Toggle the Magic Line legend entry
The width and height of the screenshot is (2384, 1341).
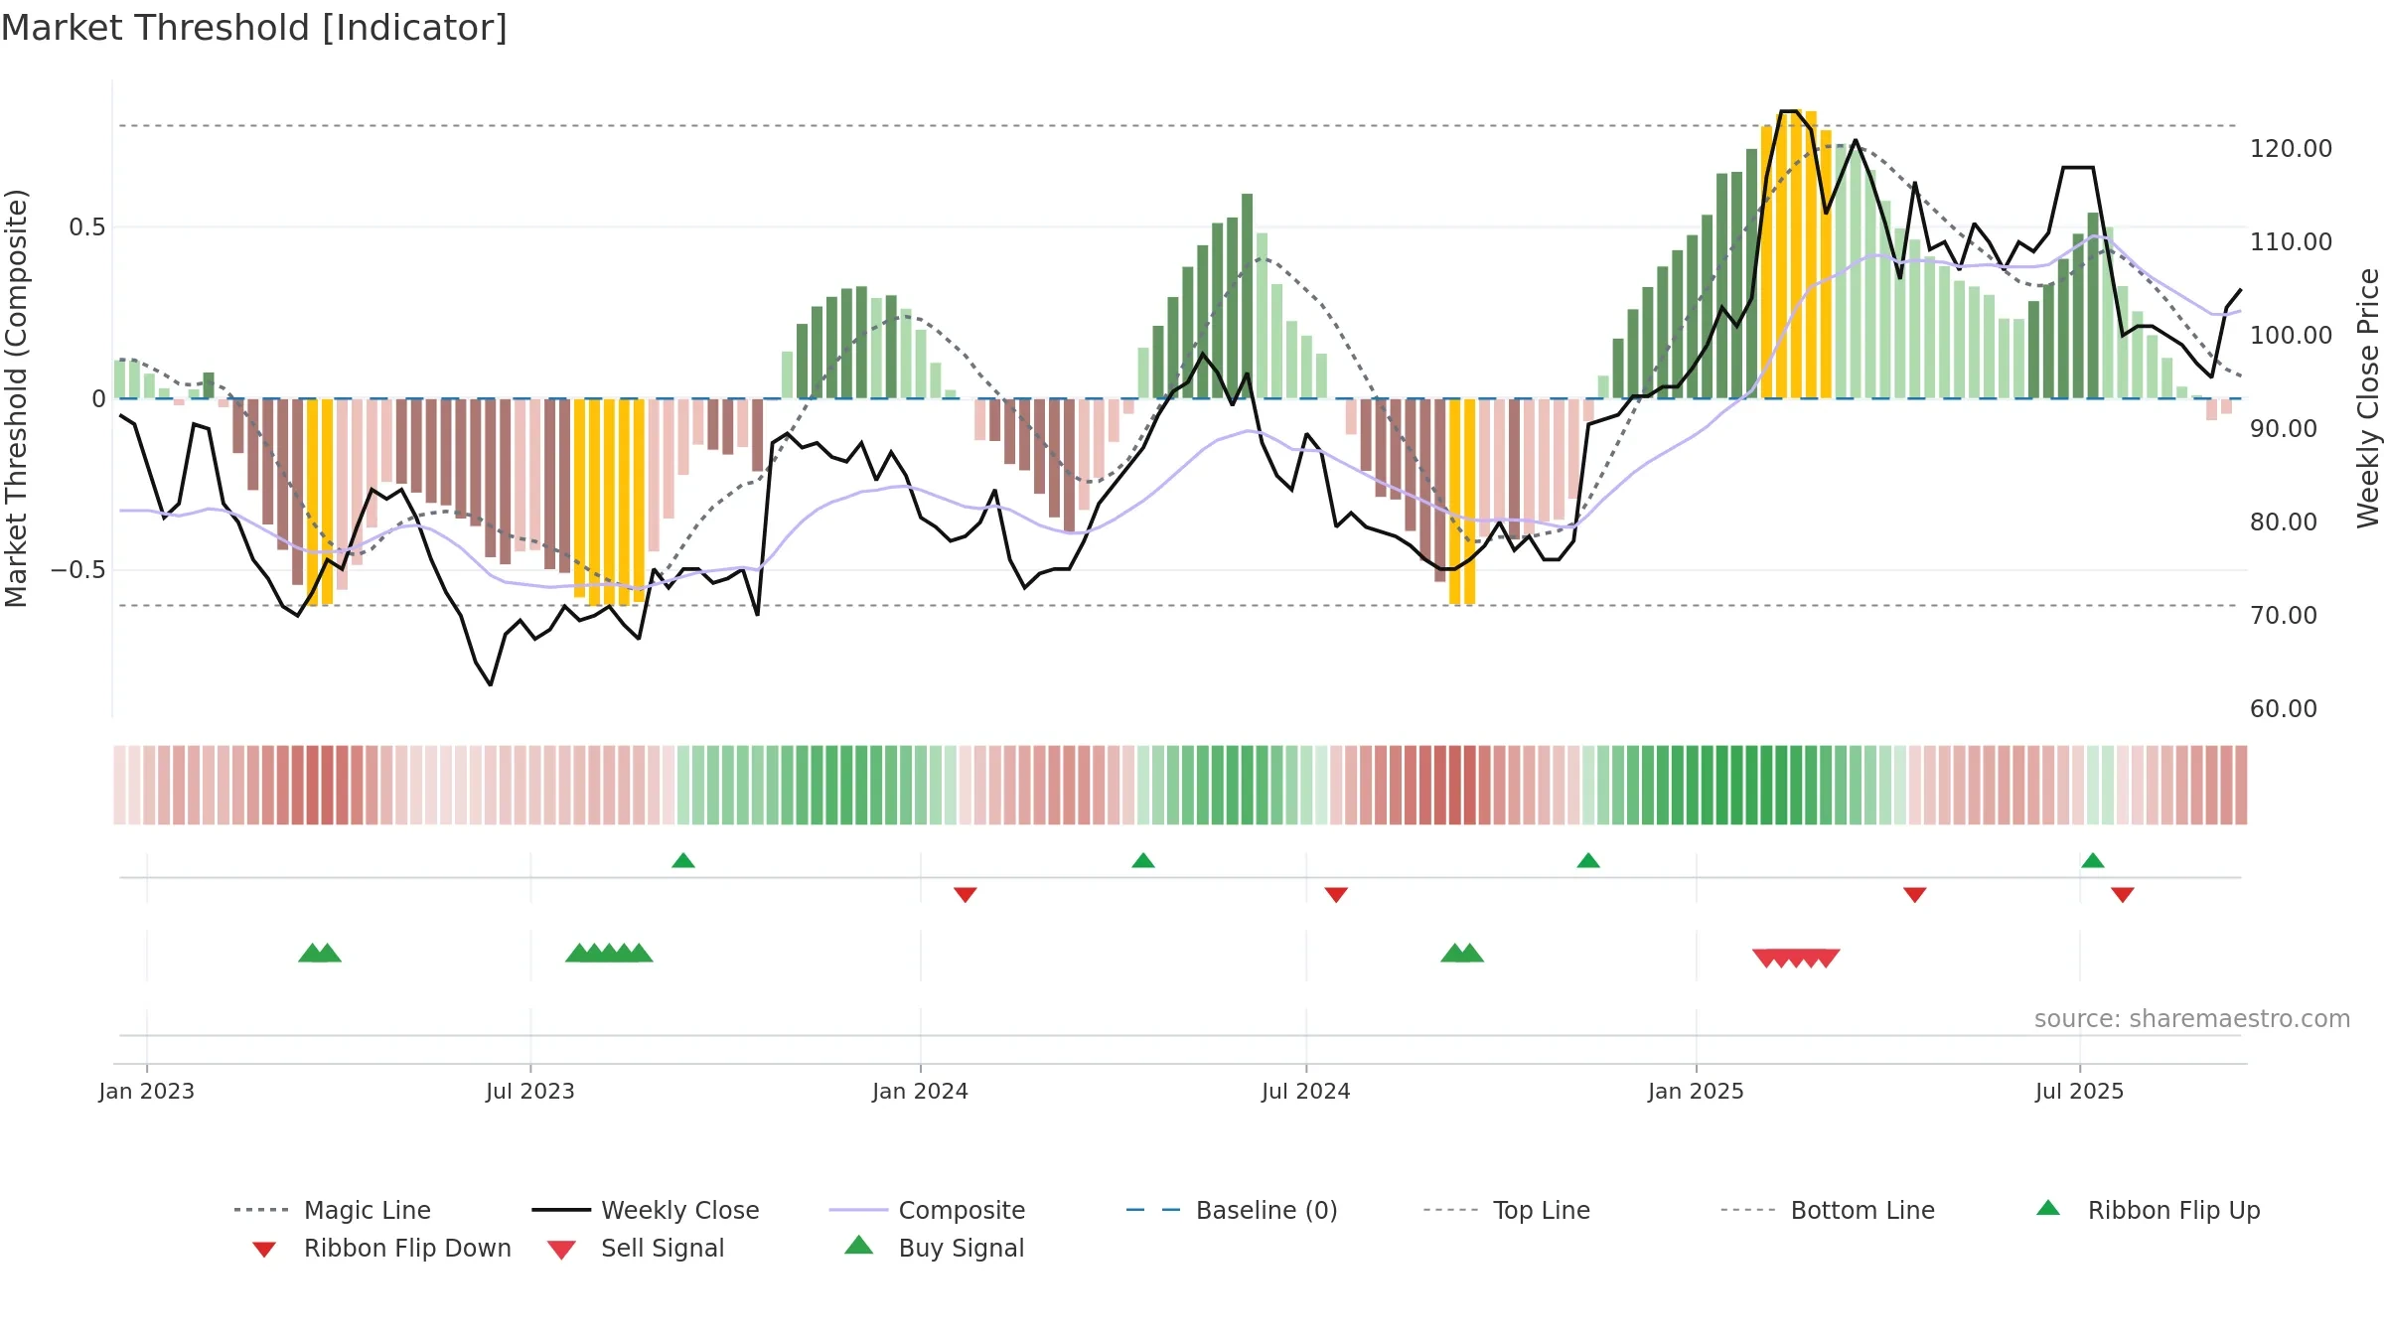click(333, 1210)
